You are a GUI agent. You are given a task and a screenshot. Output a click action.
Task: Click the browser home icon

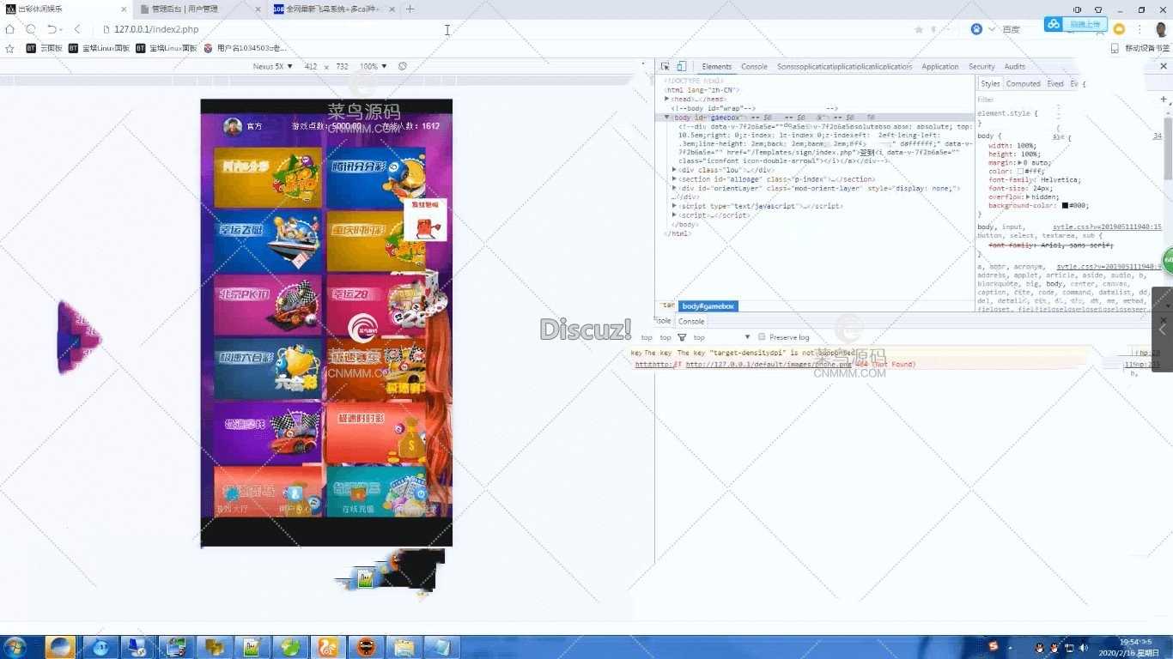coord(10,29)
